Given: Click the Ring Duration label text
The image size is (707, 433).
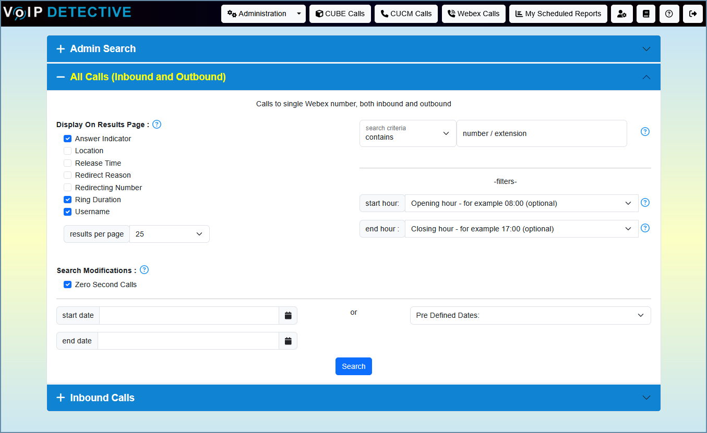Looking at the screenshot, I should (x=98, y=200).
